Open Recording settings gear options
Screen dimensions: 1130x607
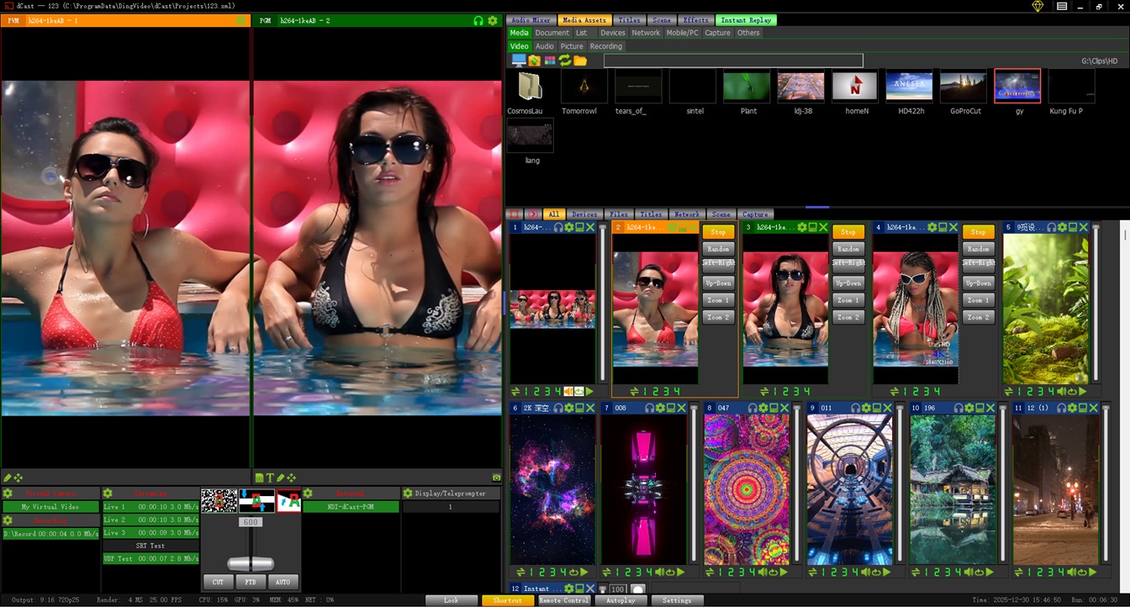point(8,520)
